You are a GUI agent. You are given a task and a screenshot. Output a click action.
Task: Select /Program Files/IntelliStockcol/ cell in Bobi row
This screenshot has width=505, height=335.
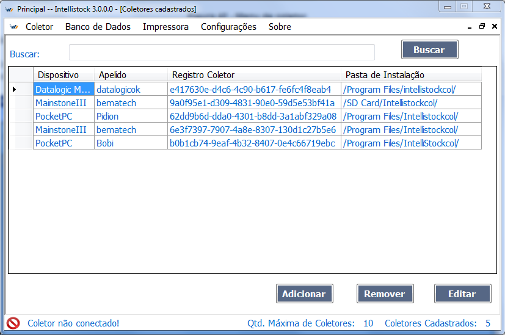pyautogui.click(x=412, y=143)
